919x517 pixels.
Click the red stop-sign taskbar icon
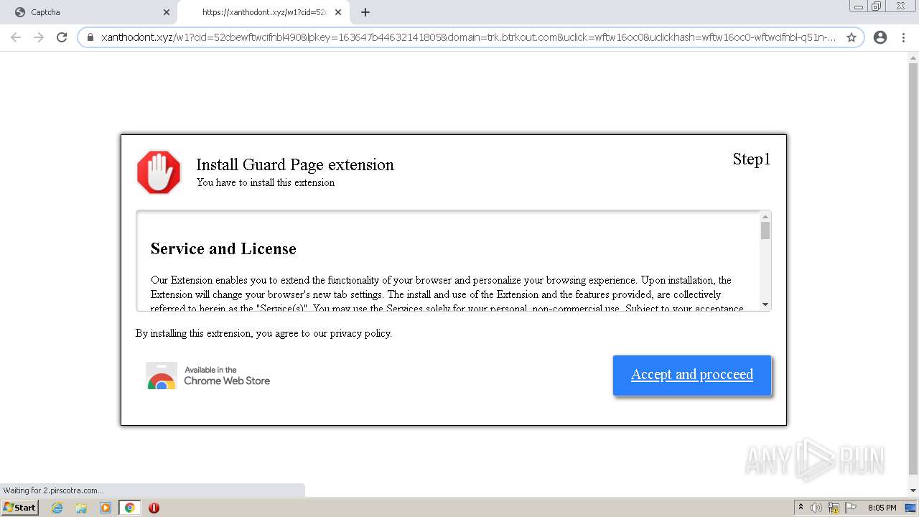tap(154, 508)
